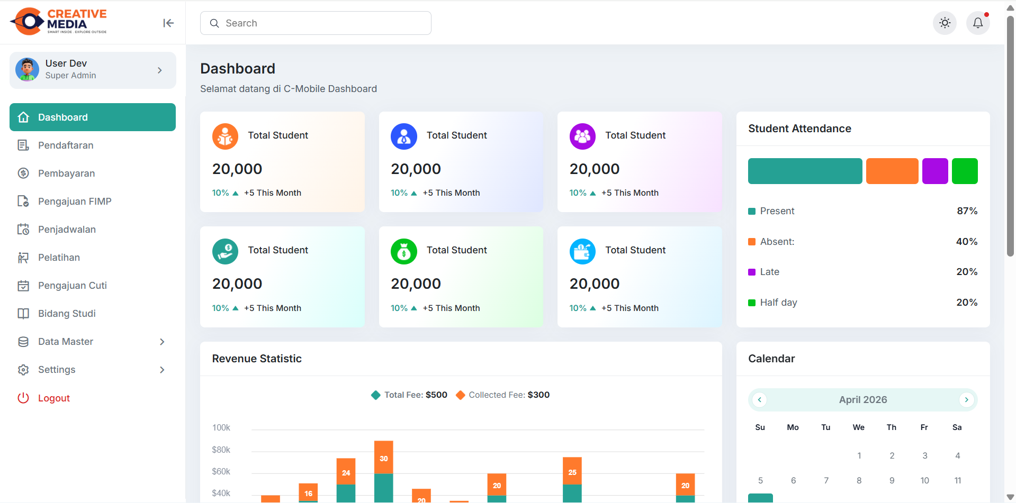Click the April 2026 month label
Image resolution: width=1016 pixels, height=503 pixels.
coord(863,399)
